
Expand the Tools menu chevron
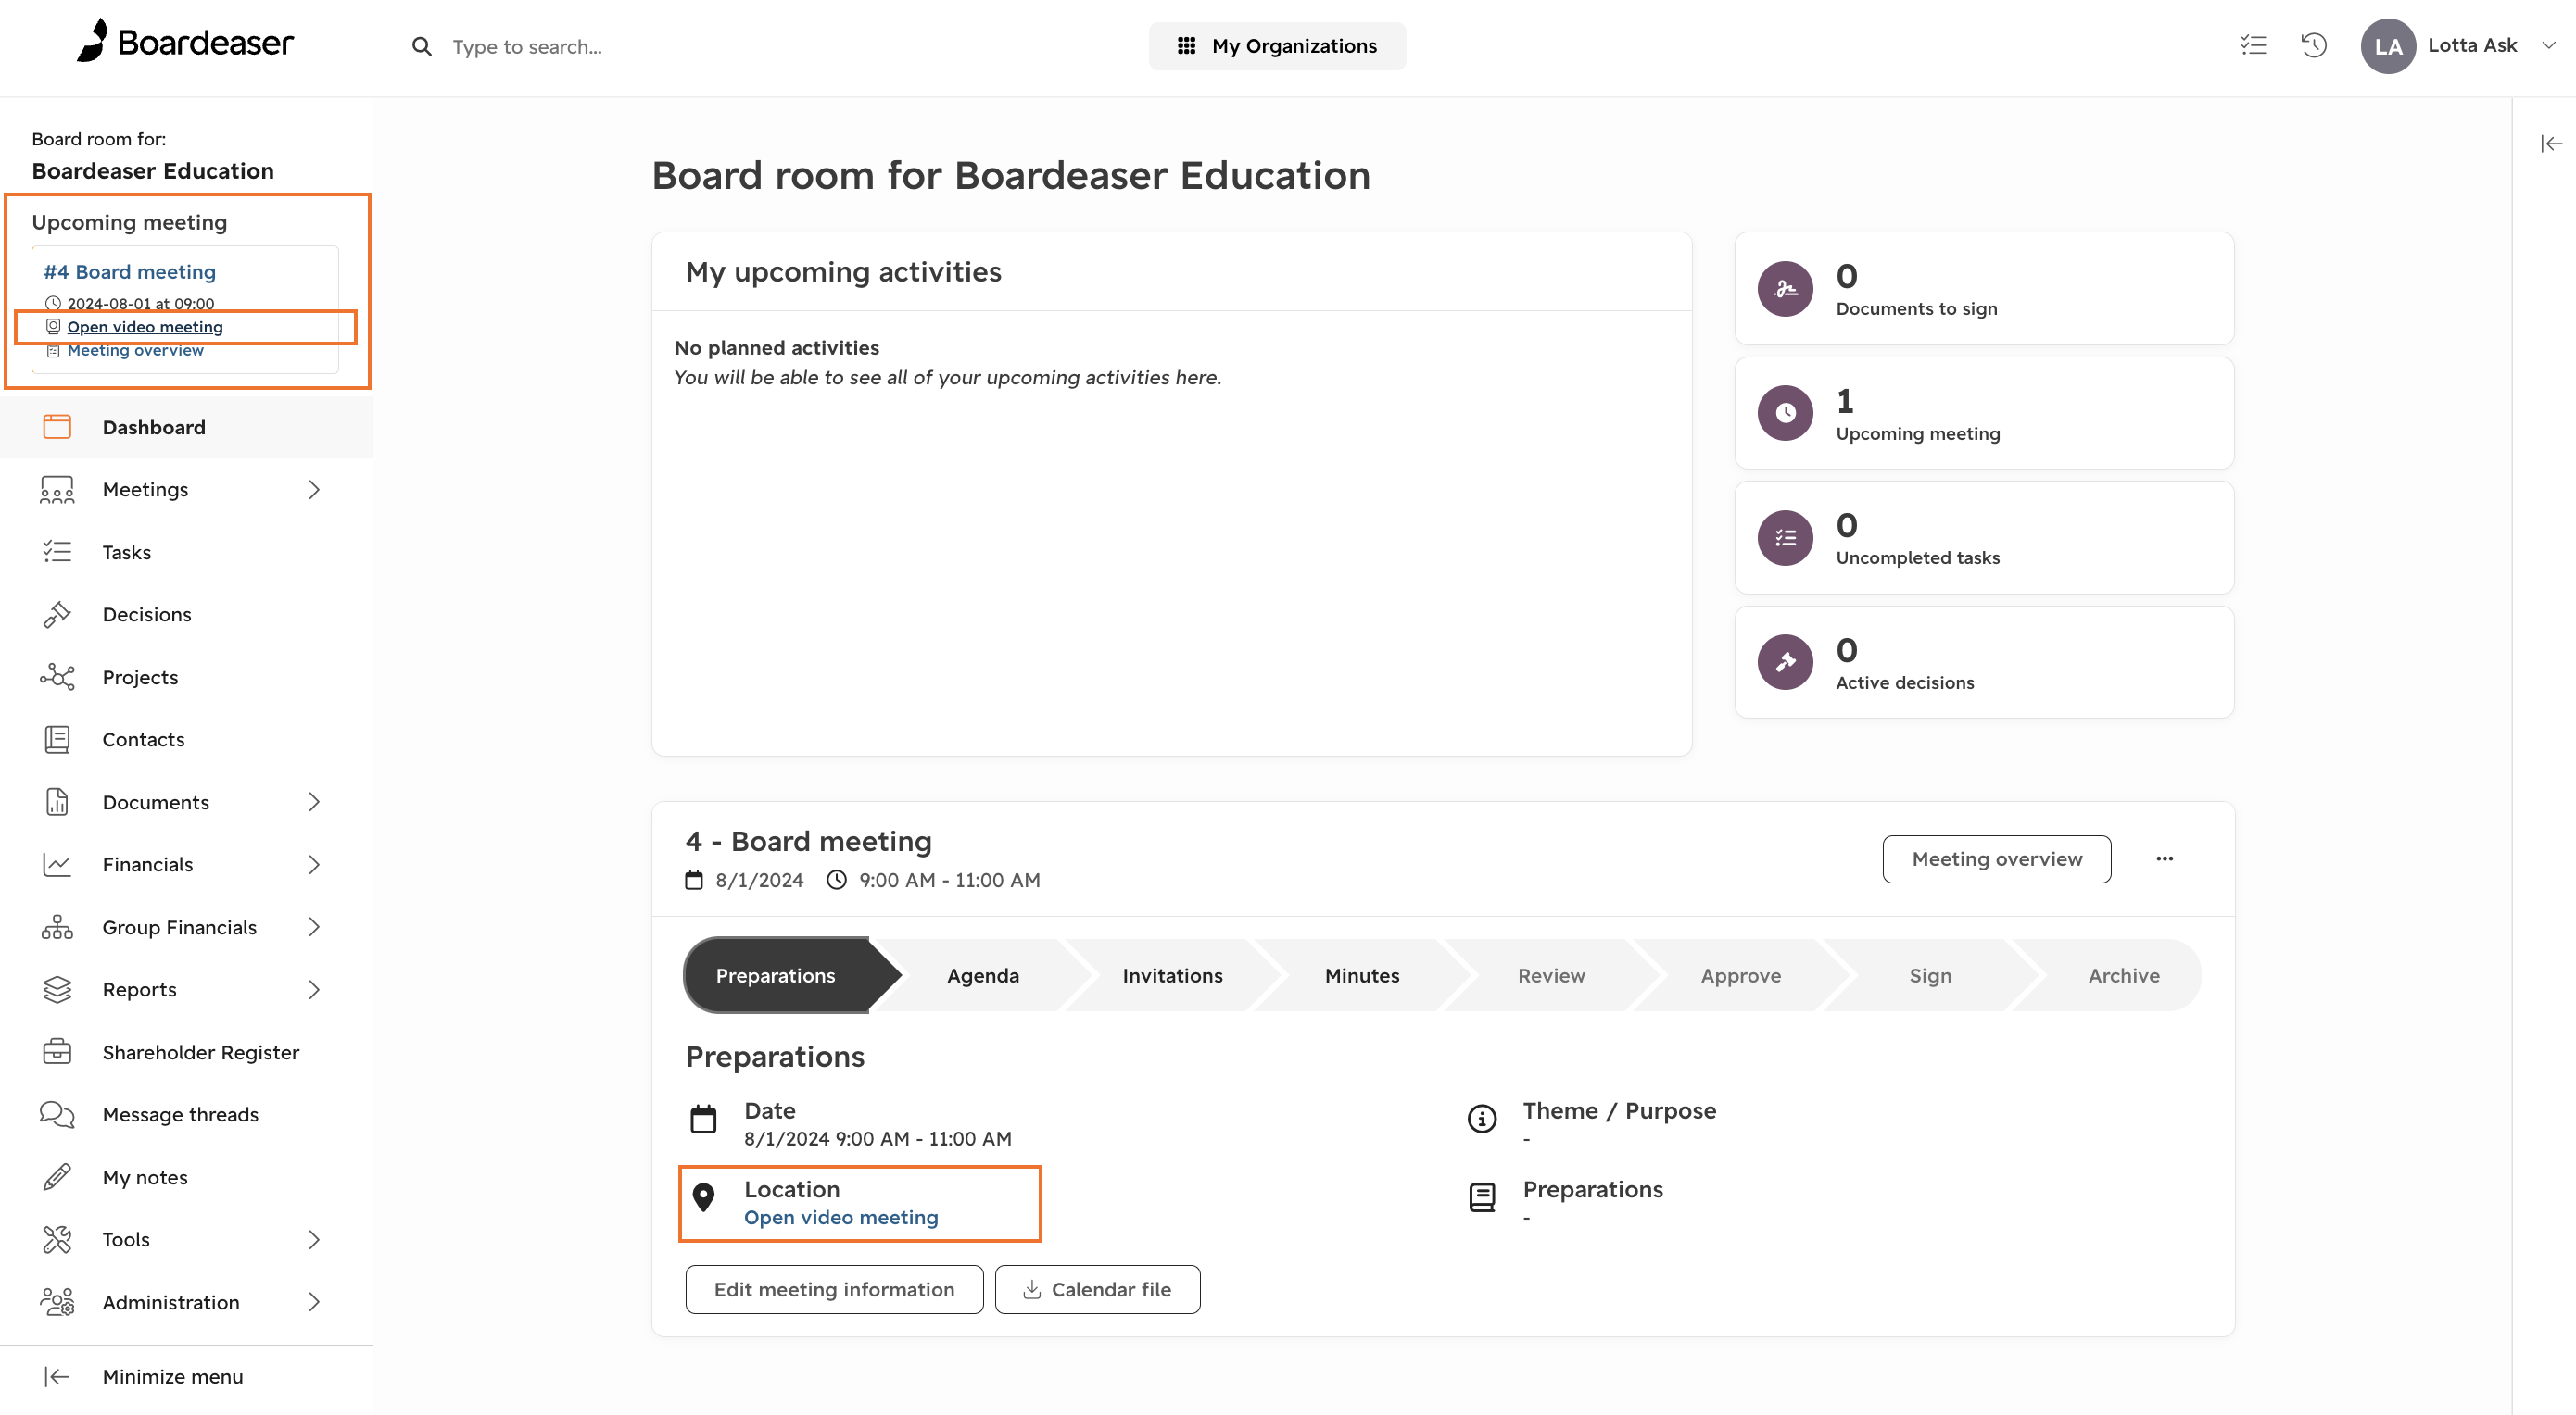tap(314, 1239)
